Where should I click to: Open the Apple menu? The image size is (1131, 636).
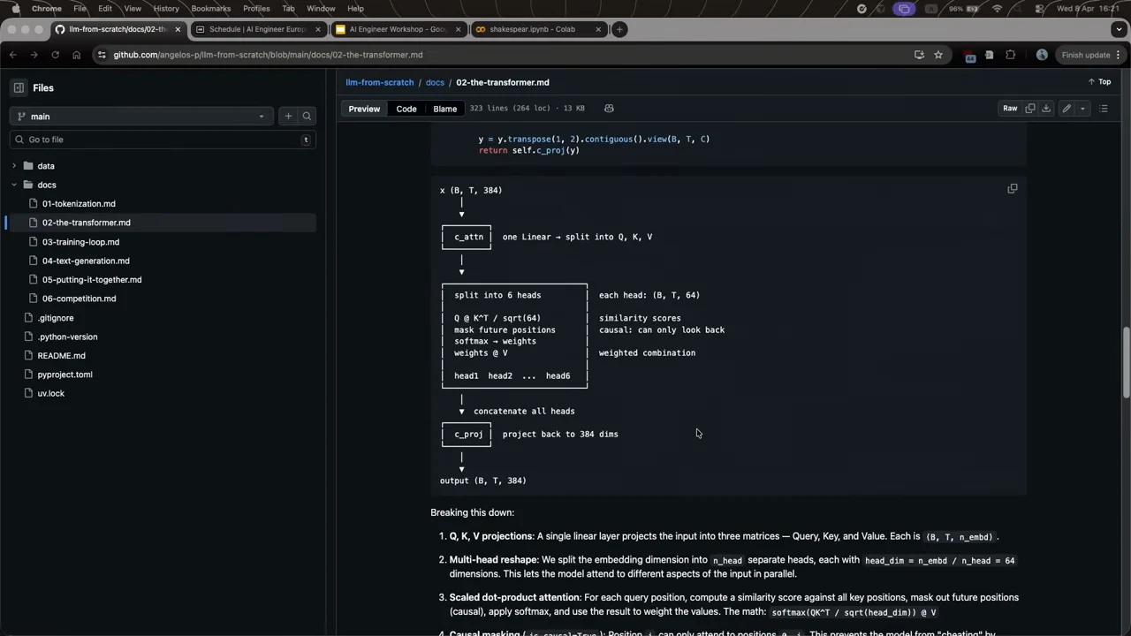pyautogui.click(x=15, y=9)
